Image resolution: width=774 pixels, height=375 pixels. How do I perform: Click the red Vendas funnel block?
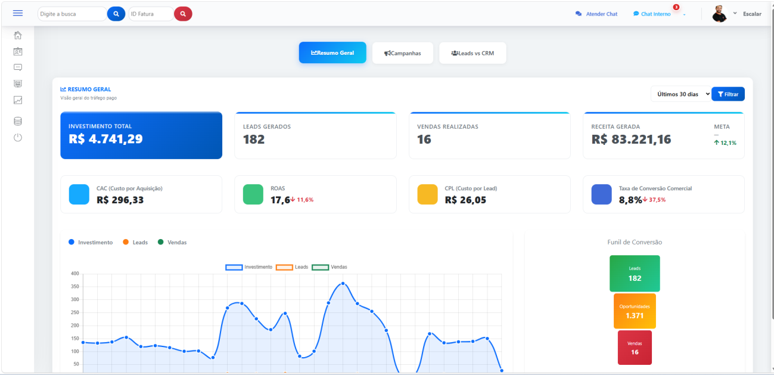click(x=635, y=348)
